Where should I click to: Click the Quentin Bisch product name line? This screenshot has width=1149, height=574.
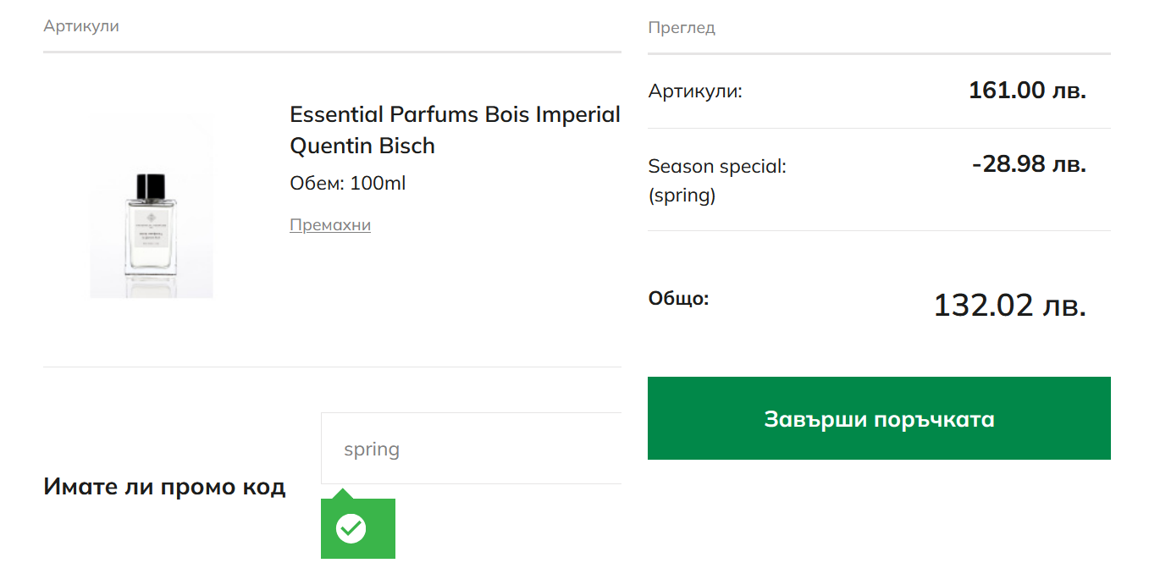pyautogui.click(x=362, y=146)
